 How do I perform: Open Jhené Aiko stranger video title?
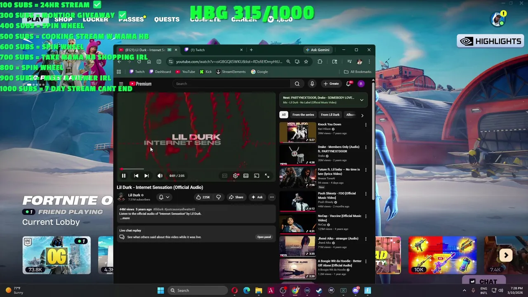[338, 238]
